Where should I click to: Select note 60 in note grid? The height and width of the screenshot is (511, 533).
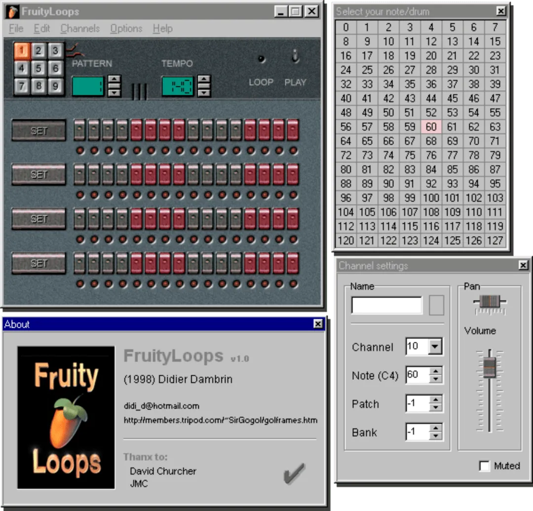[x=431, y=127]
